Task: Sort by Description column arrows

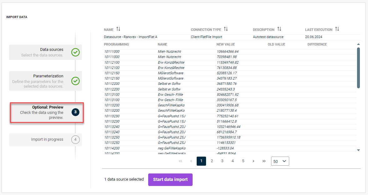Action: [x=279, y=29]
